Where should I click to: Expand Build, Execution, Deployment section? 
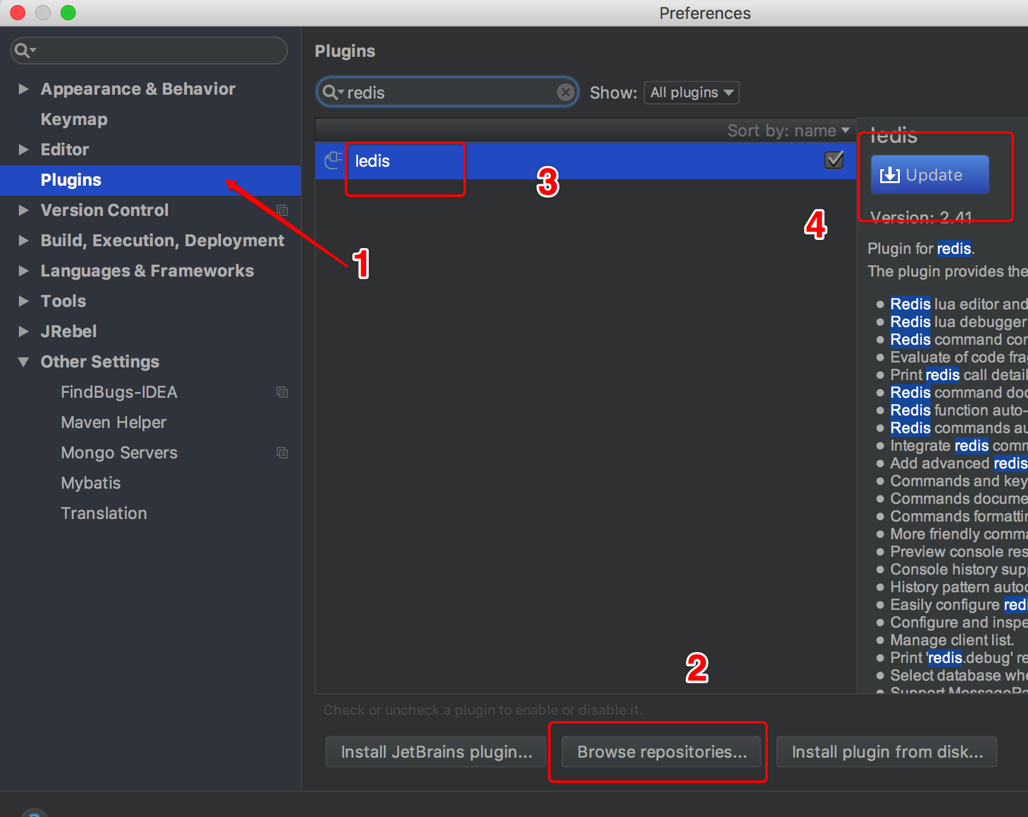[x=24, y=241]
